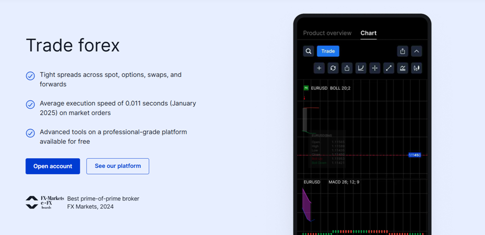The width and height of the screenshot is (485, 235).
Task: Click the green FX instrument badge
Action: (306, 88)
